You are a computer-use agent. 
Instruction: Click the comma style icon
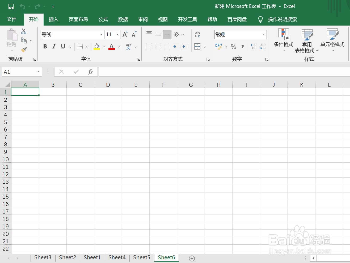click(x=243, y=47)
